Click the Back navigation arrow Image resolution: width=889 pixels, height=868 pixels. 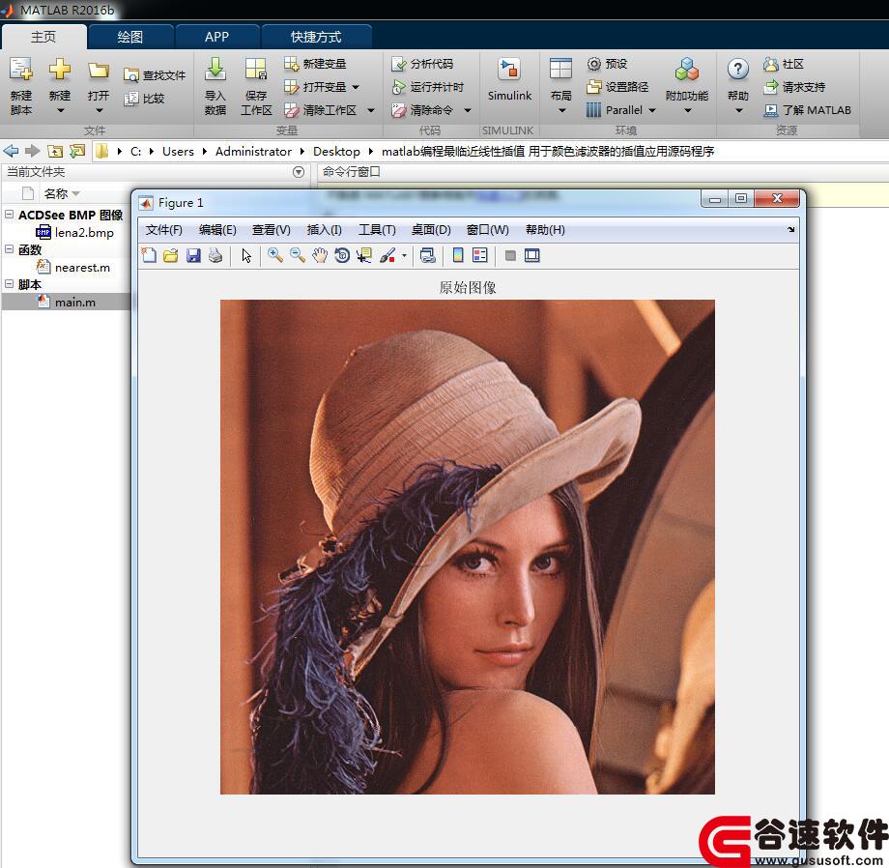tap(11, 151)
